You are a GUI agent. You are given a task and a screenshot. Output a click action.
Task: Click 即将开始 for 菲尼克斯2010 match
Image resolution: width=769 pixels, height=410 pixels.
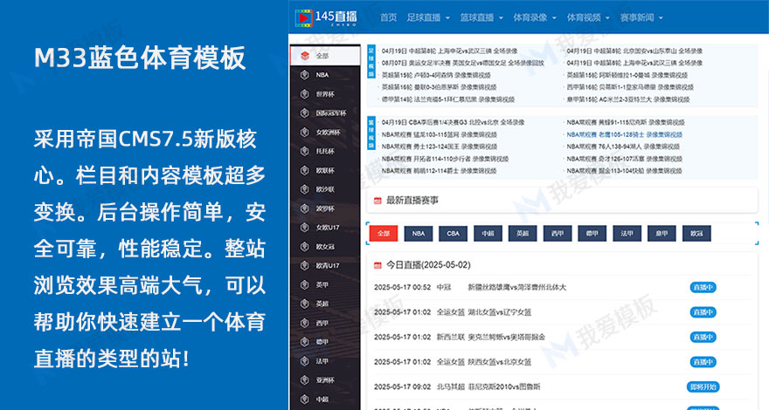point(703,387)
